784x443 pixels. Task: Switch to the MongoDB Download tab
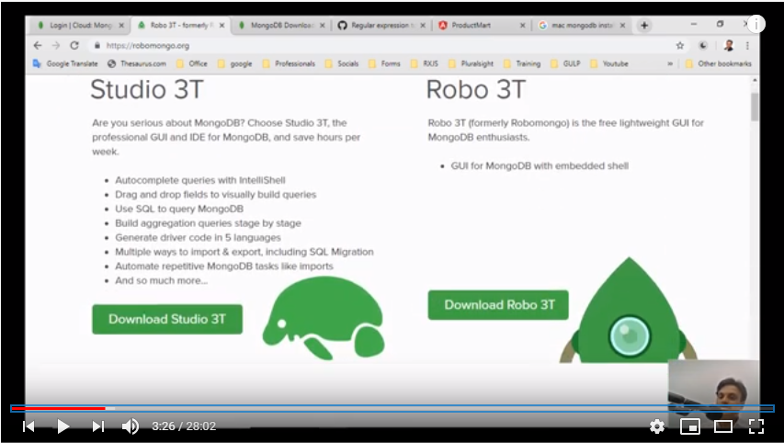click(x=276, y=26)
